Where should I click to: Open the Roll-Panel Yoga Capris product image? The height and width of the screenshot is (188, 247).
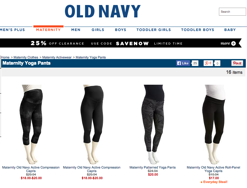(213, 124)
